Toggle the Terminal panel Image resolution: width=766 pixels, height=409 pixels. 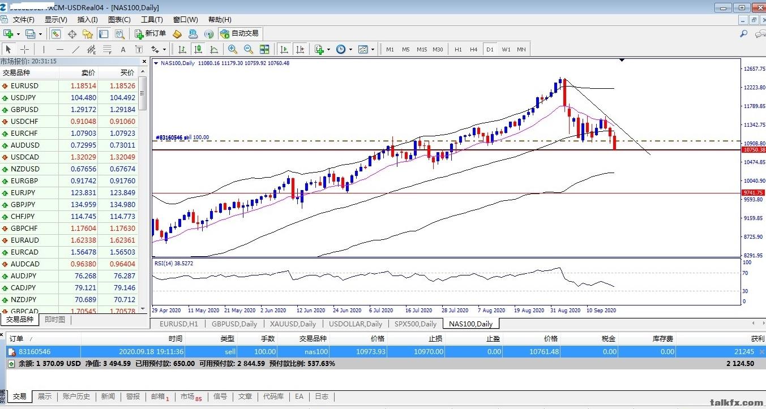coord(104,34)
